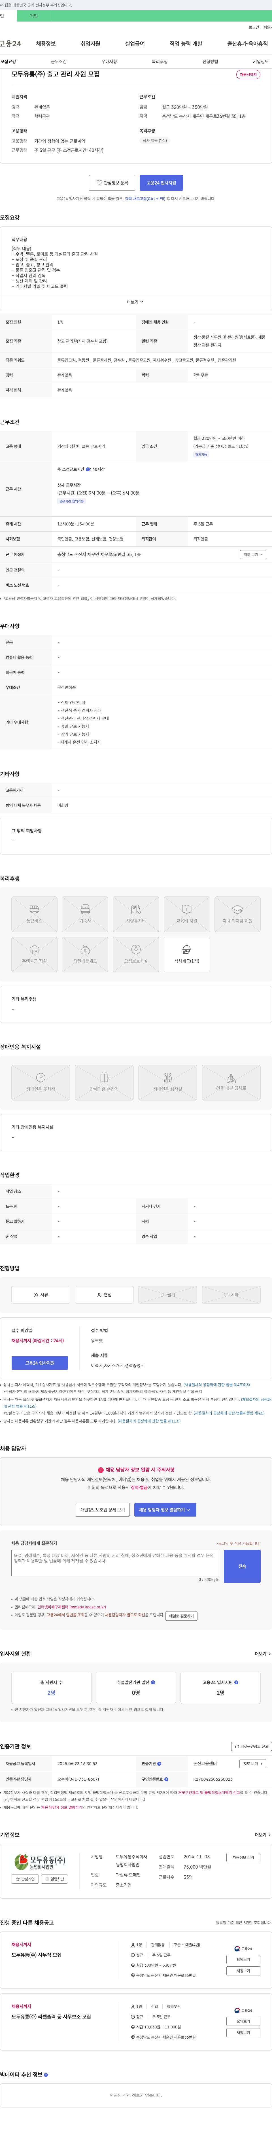Screen dimensions: 272x2133
Task: Click 요약보기 for 사무직 모집 posting
Action: 243,1960
